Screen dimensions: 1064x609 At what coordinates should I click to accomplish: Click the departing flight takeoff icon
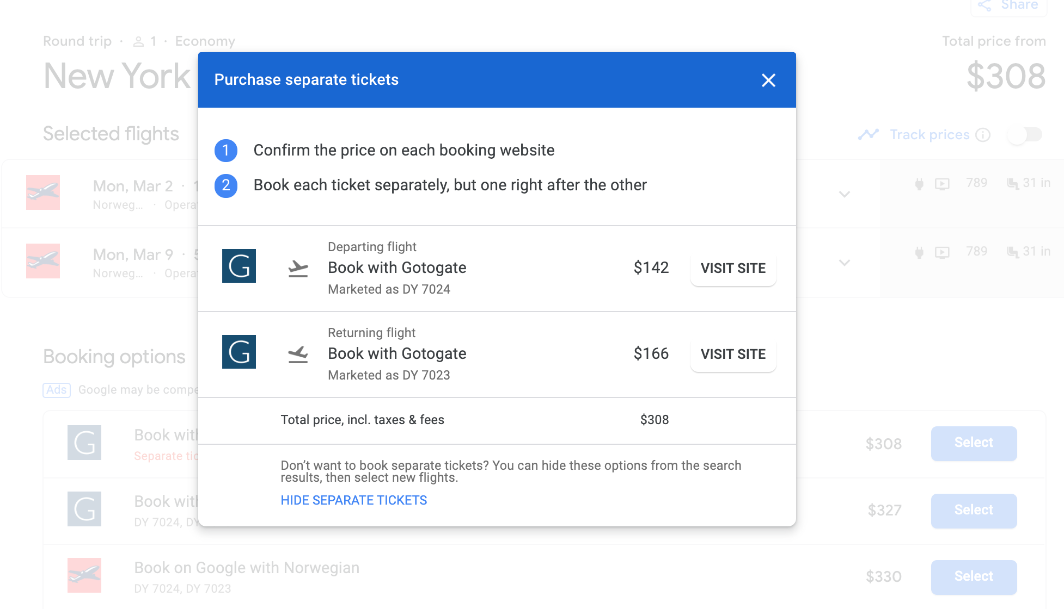(x=298, y=268)
